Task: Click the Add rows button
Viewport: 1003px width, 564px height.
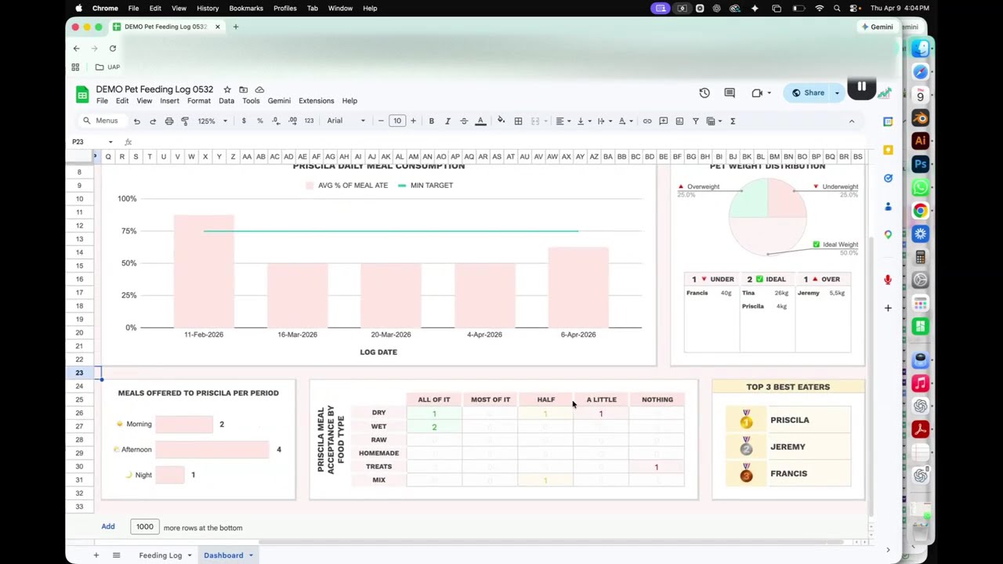Action: pos(108,526)
